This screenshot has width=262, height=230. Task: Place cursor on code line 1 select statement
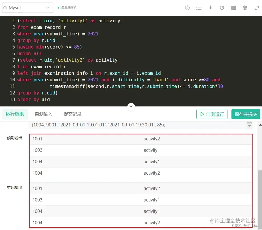click(x=69, y=21)
